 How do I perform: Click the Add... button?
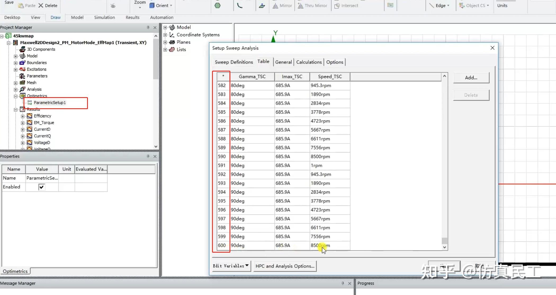click(471, 78)
